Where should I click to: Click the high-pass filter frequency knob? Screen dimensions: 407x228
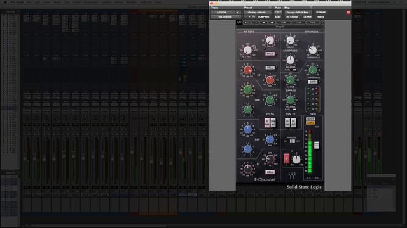247,50
